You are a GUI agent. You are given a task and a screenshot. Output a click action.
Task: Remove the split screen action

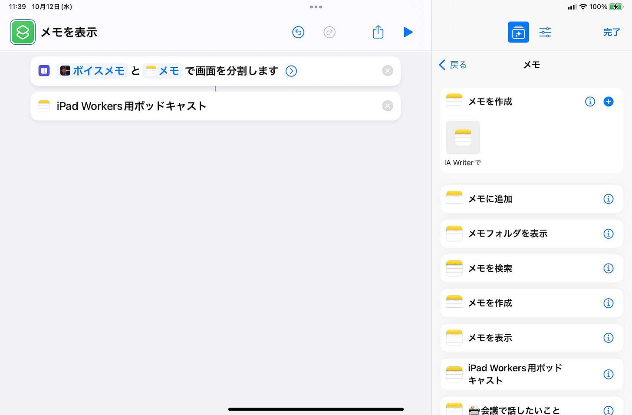[x=388, y=71]
